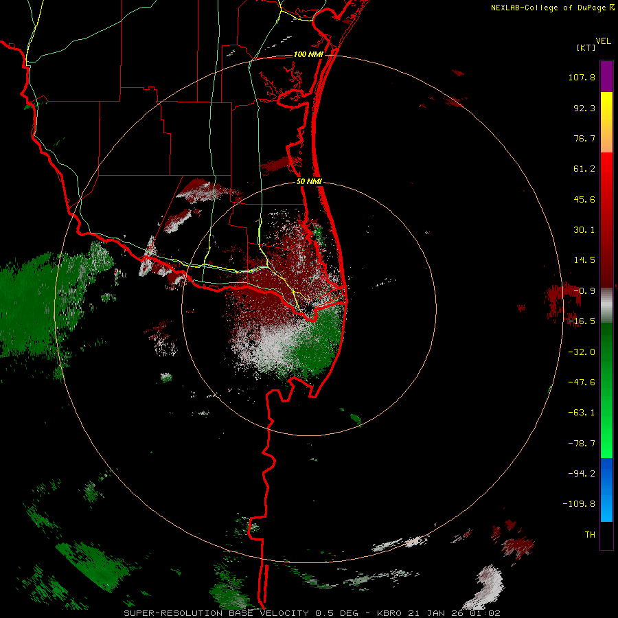Viewport: 618px width, 618px height.
Task: Click the '100 NMI' range ring label
Action: click(308, 54)
